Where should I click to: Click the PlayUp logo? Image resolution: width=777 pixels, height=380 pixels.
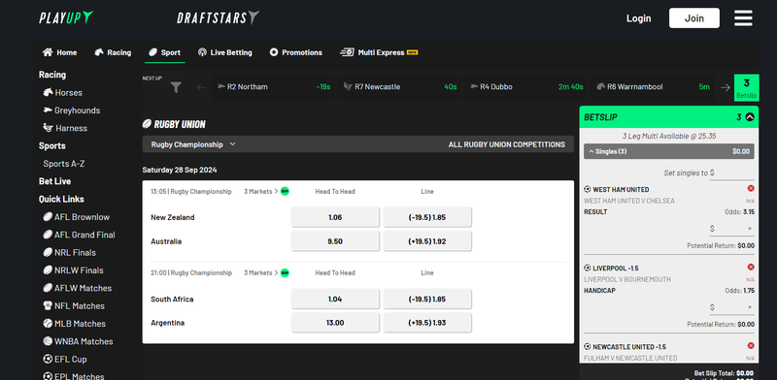click(x=66, y=18)
